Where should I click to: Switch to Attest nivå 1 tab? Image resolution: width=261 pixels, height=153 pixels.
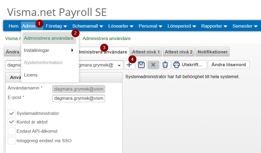[x=146, y=52]
